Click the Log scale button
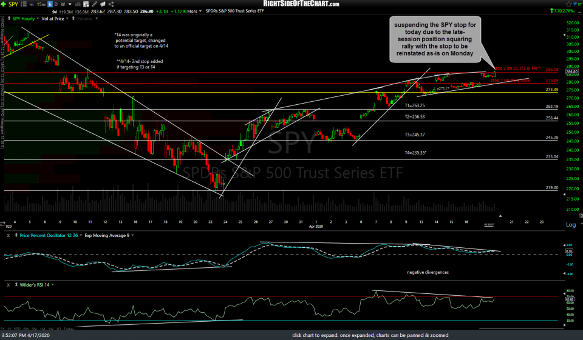The image size is (583, 340). pyautogui.click(x=570, y=224)
